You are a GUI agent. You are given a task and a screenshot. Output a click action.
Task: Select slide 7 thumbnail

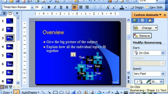click(x=10, y=73)
